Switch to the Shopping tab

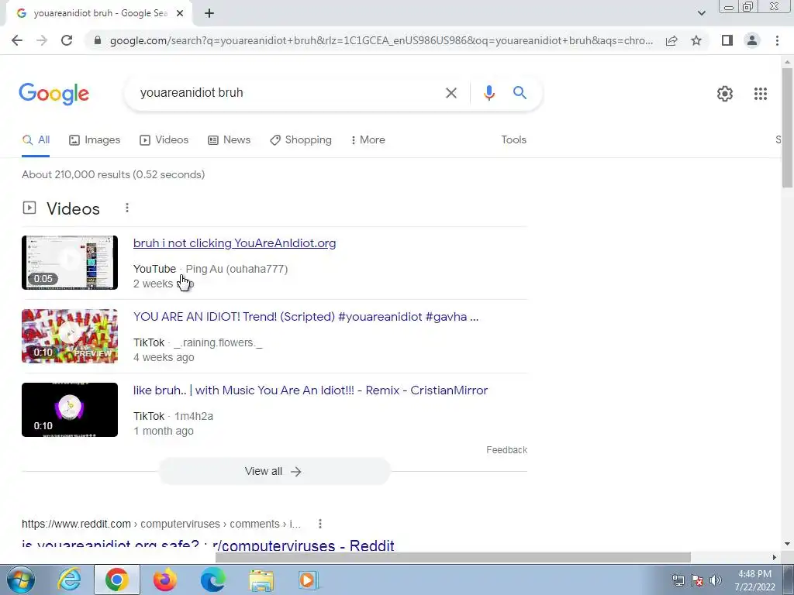click(301, 140)
